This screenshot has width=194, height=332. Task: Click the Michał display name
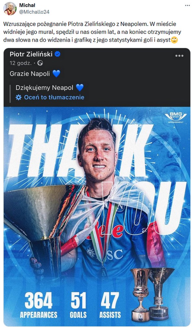(27, 5)
